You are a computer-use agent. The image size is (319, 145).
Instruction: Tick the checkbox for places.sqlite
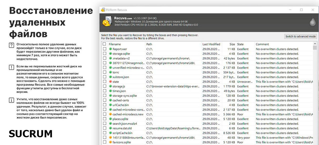pyautogui.click(x=104, y=119)
